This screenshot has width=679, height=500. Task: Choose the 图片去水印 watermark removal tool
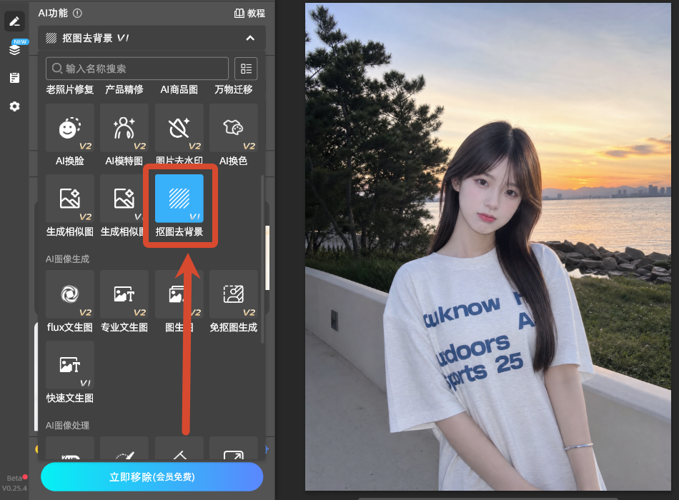(x=179, y=128)
